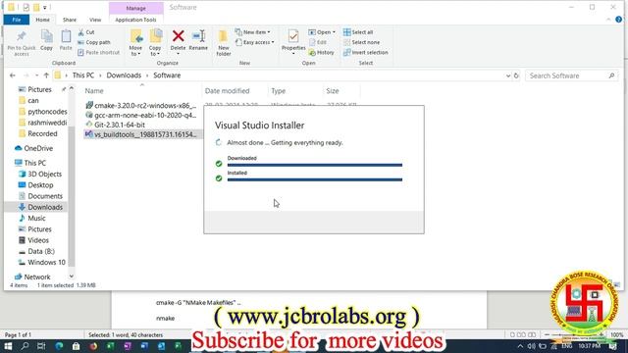The height and width of the screenshot is (353, 628).
Task: Click Word zoom in plus button
Action: 602,334
